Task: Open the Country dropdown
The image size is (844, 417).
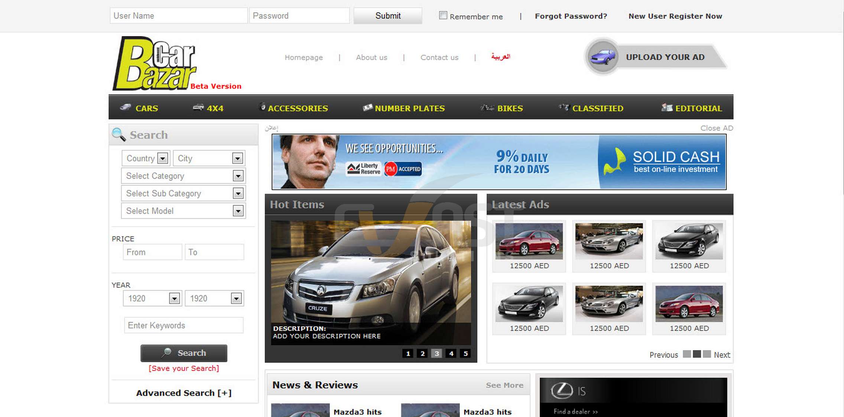Action: (146, 158)
